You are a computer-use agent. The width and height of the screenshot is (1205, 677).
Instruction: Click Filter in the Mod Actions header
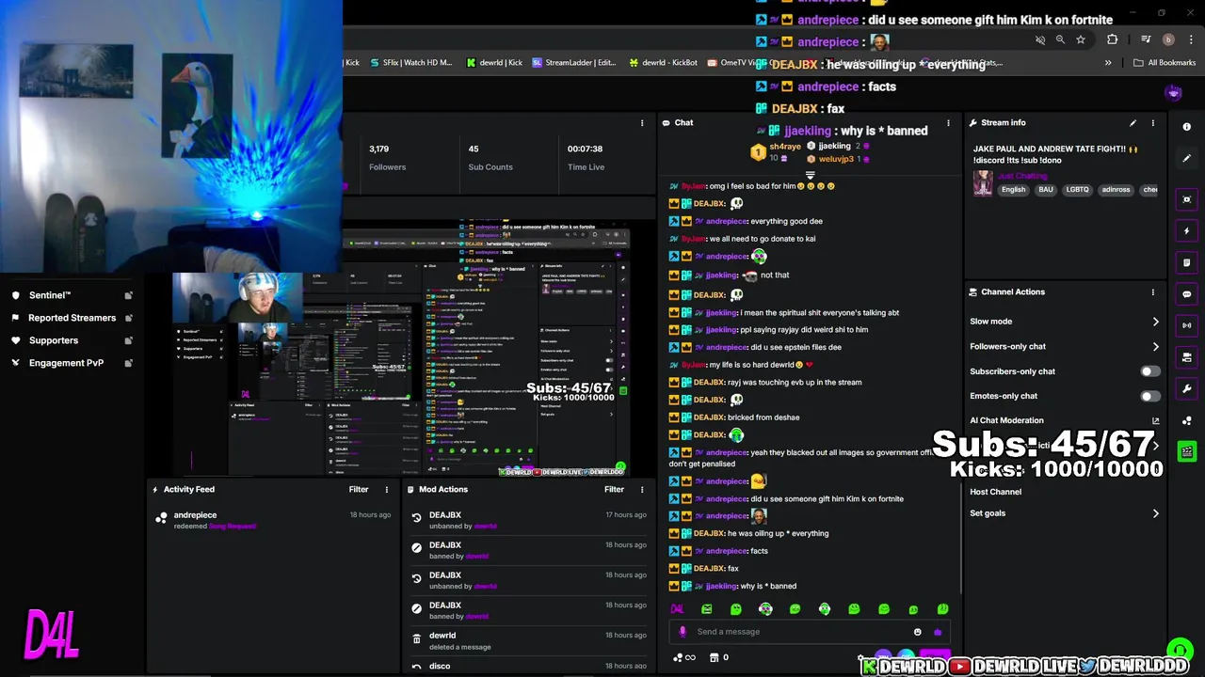pos(614,489)
